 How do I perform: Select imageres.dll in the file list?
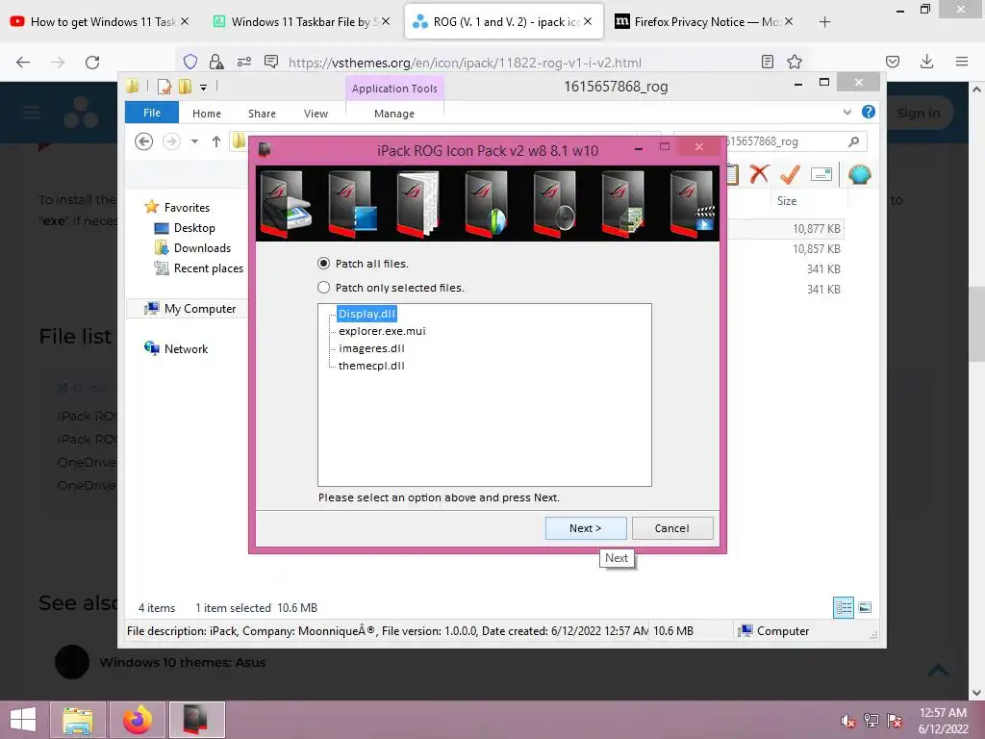[x=371, y=348]
